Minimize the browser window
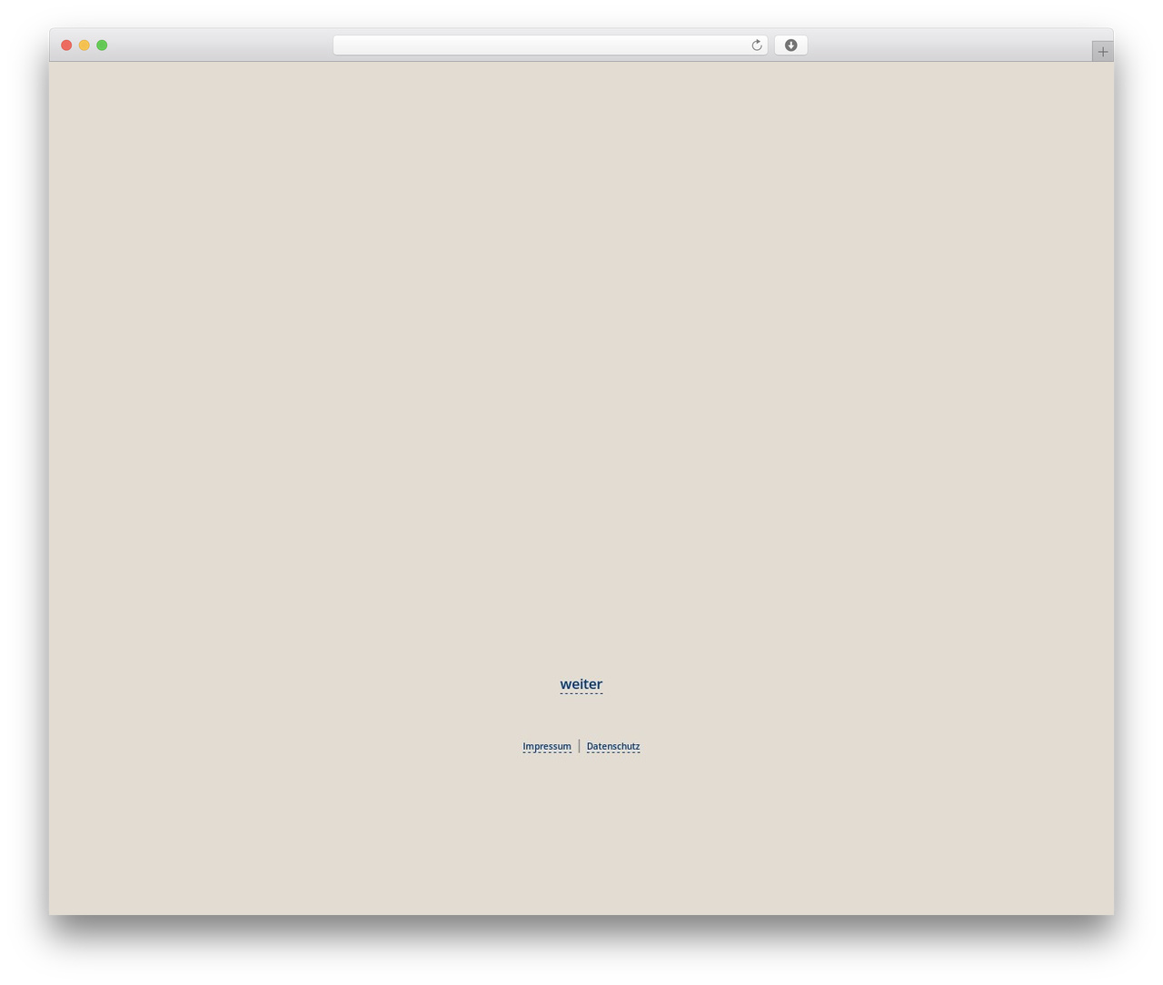The width and height of the screenshot is (1163, 985). click(x=84, y=45)
